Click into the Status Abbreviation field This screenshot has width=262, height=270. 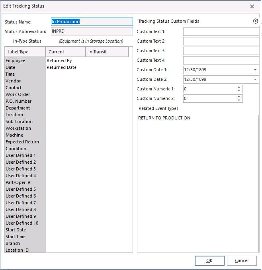[92, 31]
